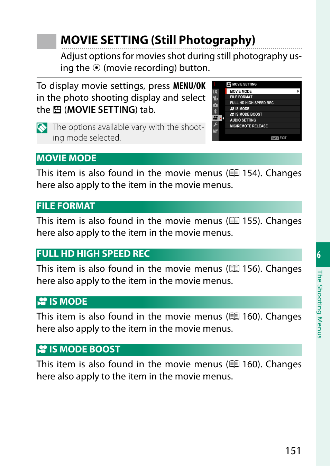The image size is (330, 466).
Task: Click the chapter 6 side tab
Action: [323, 255]
